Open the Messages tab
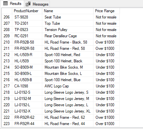Screen dimensions: 143x129 pos(37,4)
